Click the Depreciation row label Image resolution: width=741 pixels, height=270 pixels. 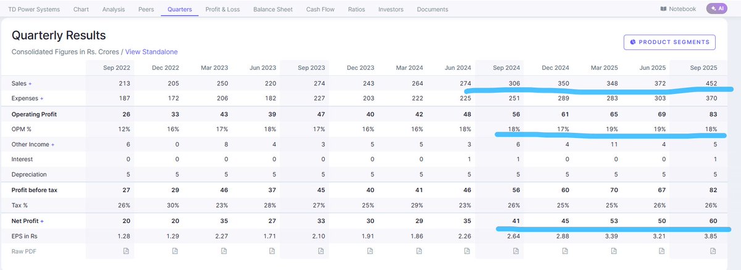[29, 175]
